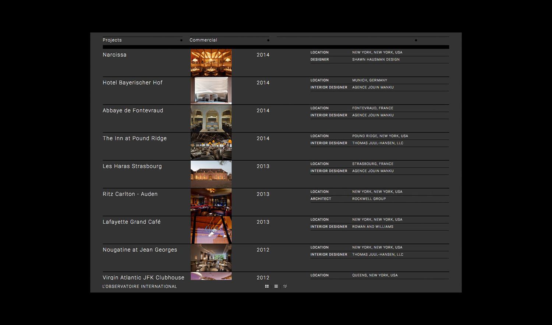Select the Commercial category label
This screenshot has width=552, height=325.
pos(204,40)
